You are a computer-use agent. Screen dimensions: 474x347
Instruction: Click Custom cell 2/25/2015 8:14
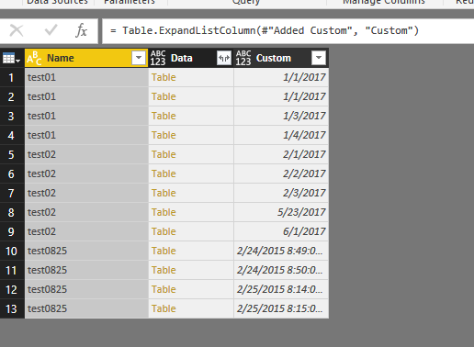281,289
